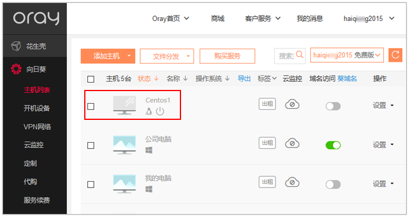Image resolution: width=409 pixels, height=217 pixels.
Task: Disable domain access toggle for 公司电脑
Action: click(x=333, y=145)
